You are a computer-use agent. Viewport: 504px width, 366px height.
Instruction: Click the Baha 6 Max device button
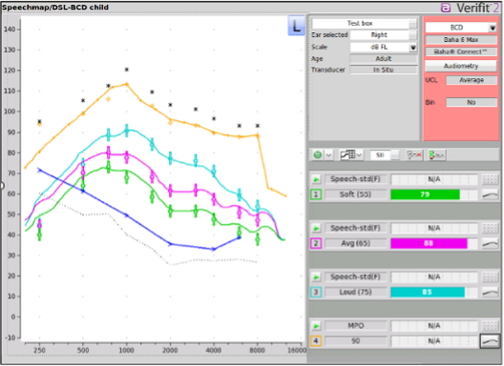coord(461,40)
